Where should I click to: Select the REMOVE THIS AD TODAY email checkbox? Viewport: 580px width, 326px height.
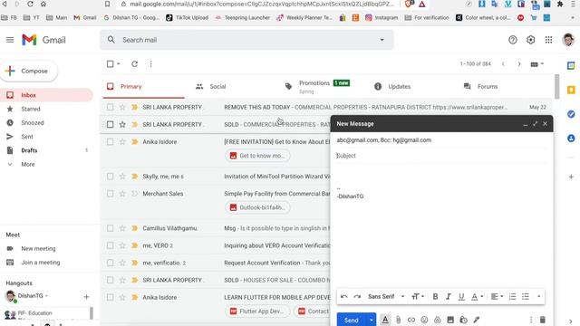point(111,107)
